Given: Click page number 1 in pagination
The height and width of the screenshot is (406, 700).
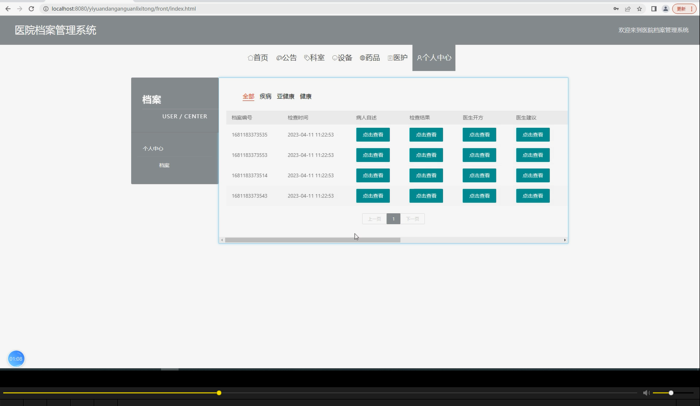Looking at the screenshot, I should click(x=393, y=219).
